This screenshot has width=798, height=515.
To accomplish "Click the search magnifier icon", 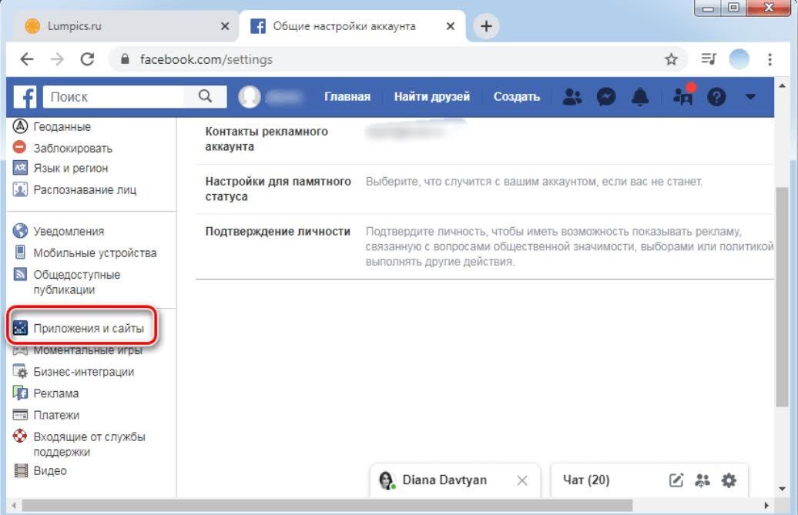I will [205, 97].
